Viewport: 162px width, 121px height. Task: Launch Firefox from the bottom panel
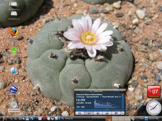(20, 118)
